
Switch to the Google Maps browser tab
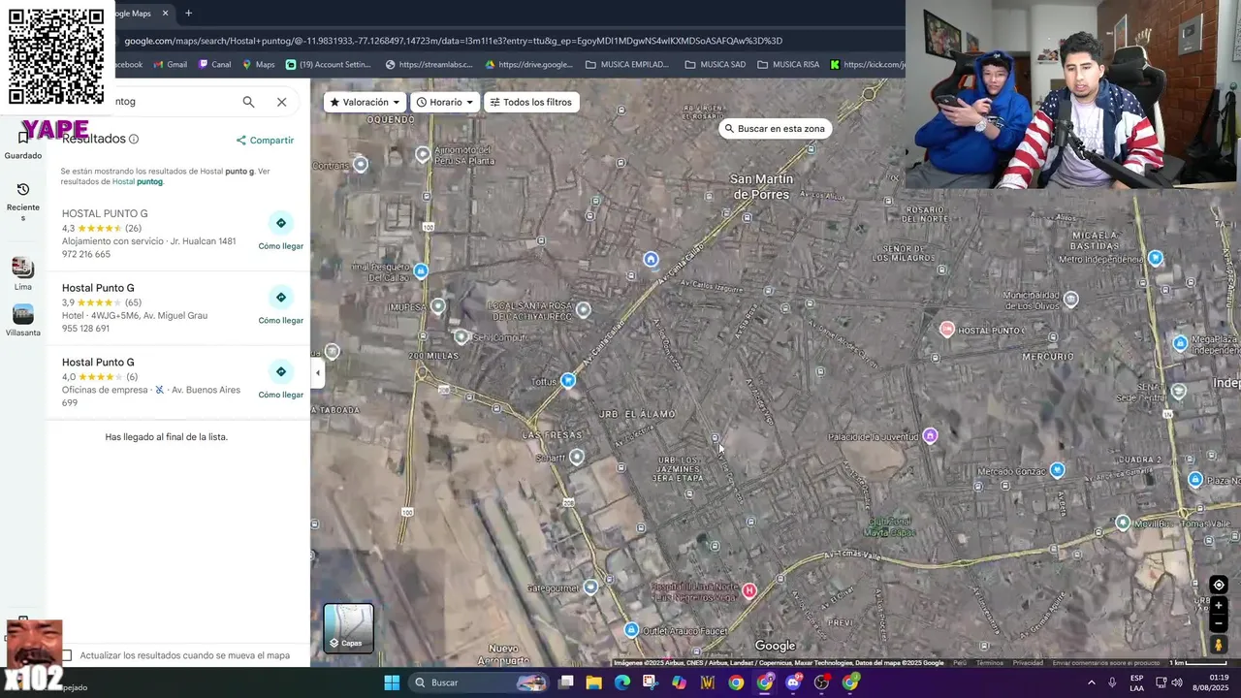143,14
